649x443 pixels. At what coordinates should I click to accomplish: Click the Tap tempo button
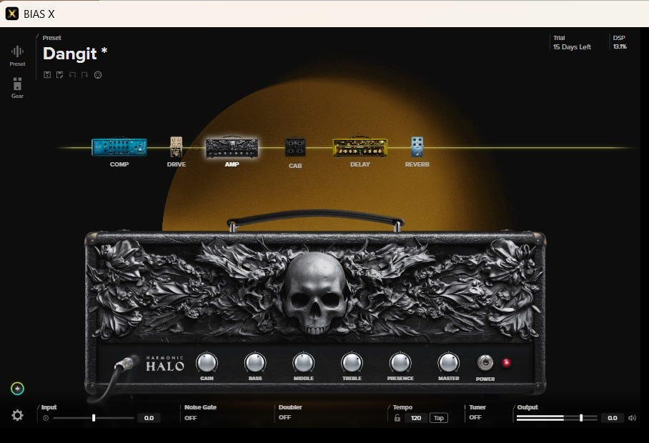(x=439, y=418)
